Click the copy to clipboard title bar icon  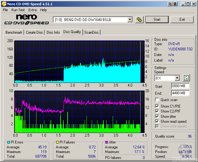(x=170, y=4)
